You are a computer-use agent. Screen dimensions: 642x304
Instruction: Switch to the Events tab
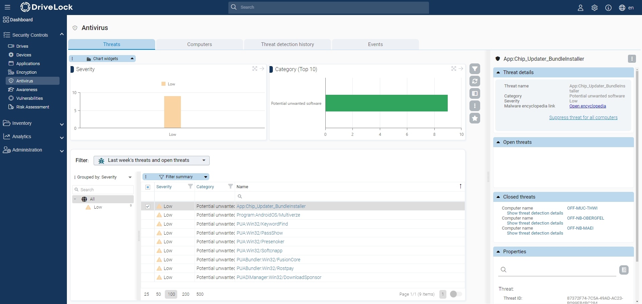tap(375, 44)
